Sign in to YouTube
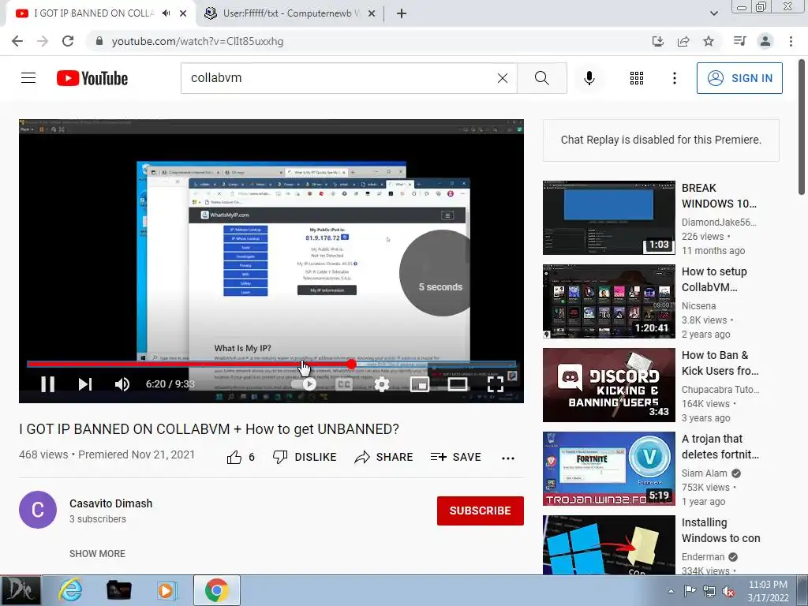808x606 pixels. click(739, 78)
